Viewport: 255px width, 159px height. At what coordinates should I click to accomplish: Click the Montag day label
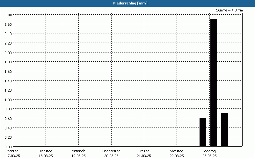12,151
